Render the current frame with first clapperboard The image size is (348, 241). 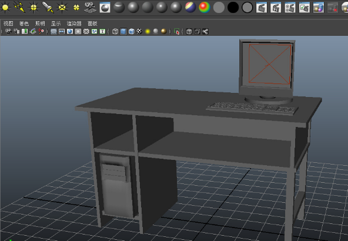point(262,7)
